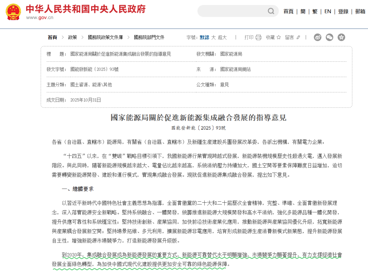Click the printer icon beside 打印
Image resolution: width=368 pixels, height=275 pixels.
(258, 38)
